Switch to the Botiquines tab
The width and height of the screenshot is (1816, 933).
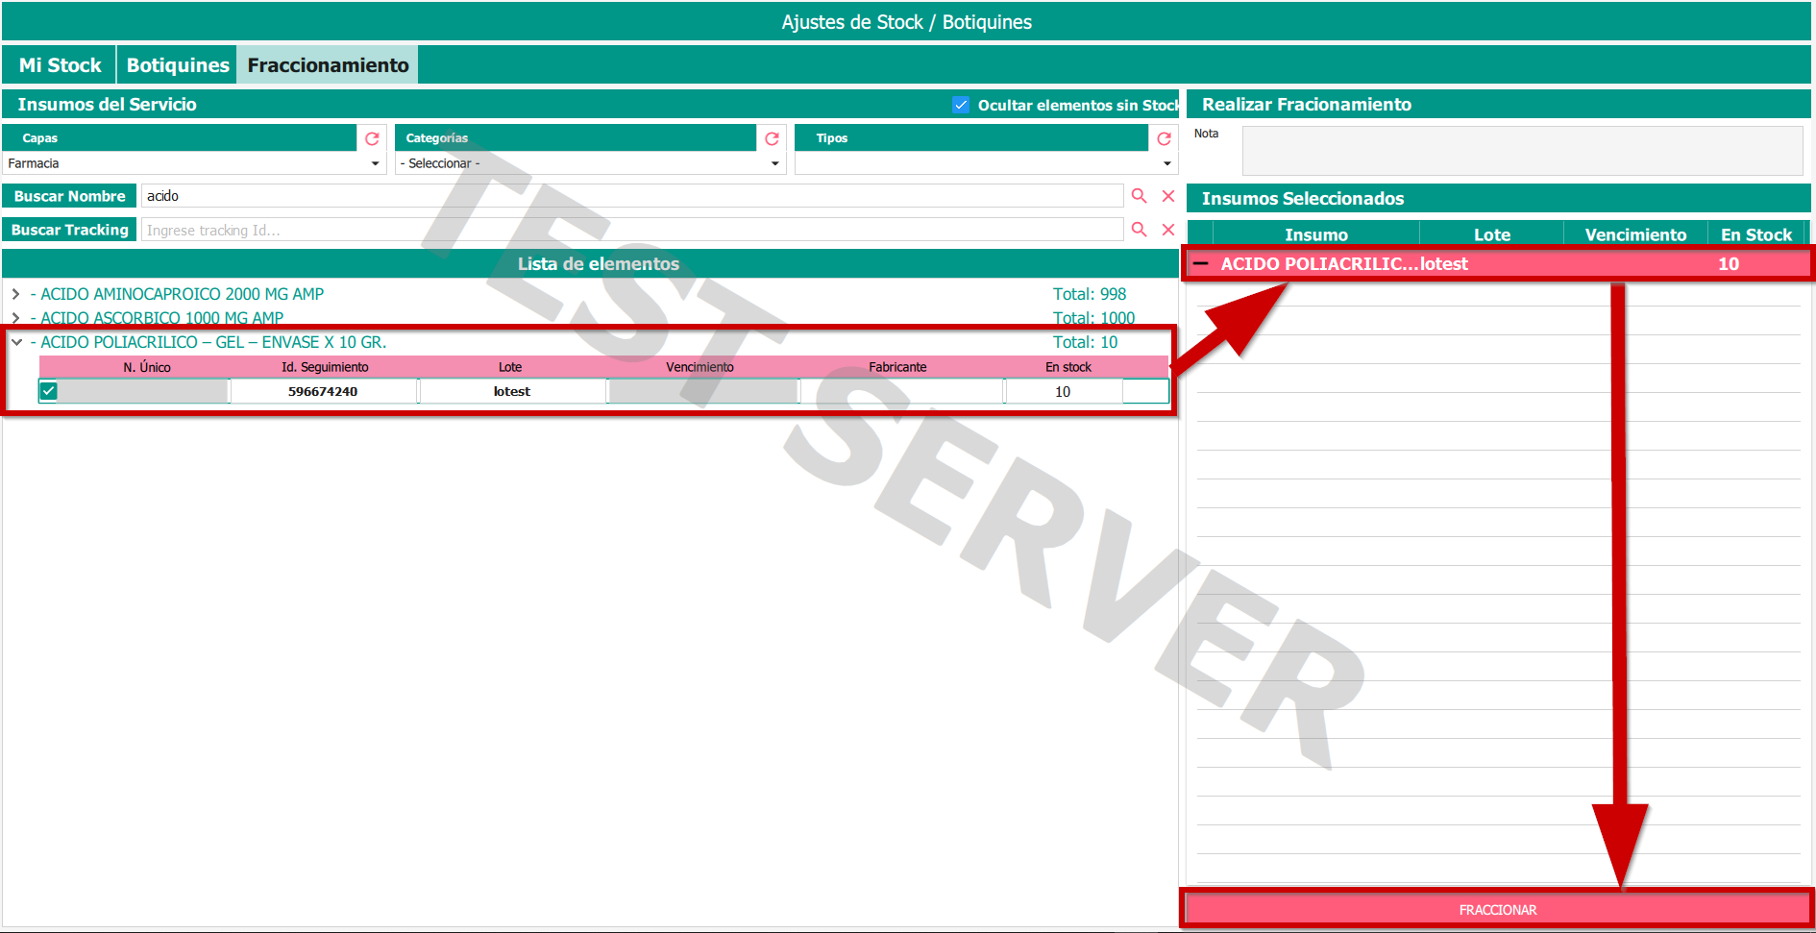178,65
